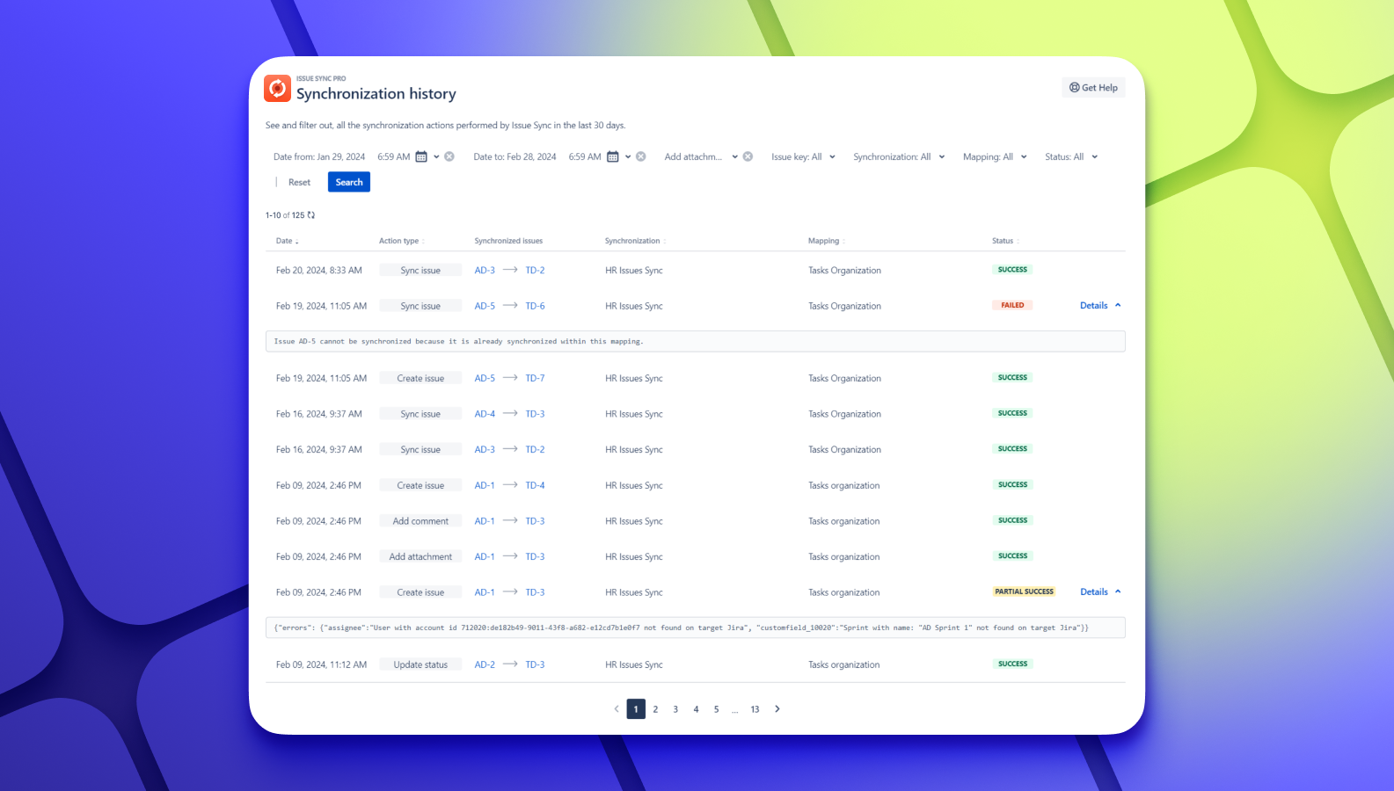Click the assignee errors JSON message
Viewport: 1394px width, 791px height.
(695, 628)
